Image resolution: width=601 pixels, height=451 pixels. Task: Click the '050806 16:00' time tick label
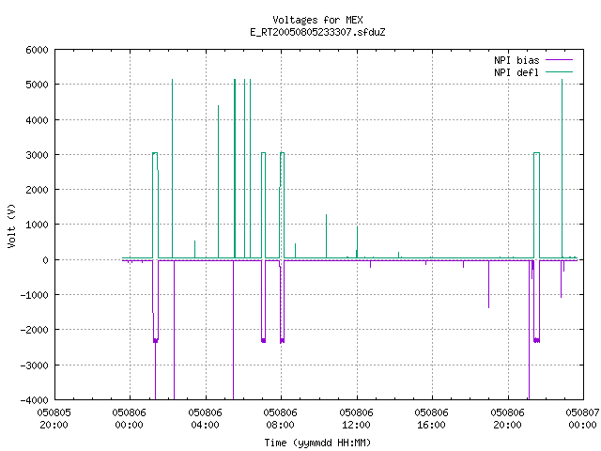(x=431, y=419)
